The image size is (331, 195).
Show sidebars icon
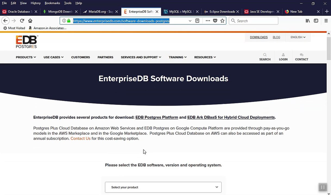[x=316, y=21]
